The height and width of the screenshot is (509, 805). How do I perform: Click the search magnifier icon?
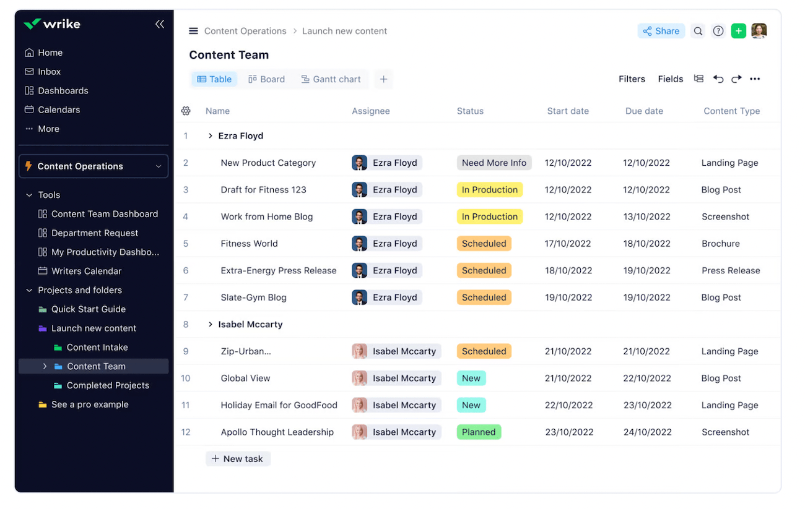tap(698, 31)
